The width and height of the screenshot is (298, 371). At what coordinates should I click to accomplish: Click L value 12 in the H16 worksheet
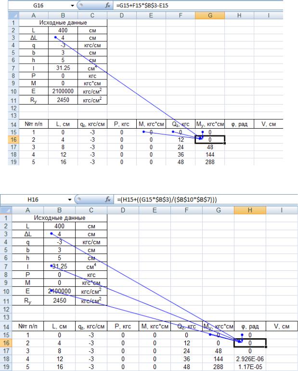click(x=60, y=359)
